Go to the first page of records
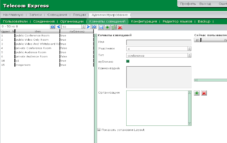 (52, 27)
